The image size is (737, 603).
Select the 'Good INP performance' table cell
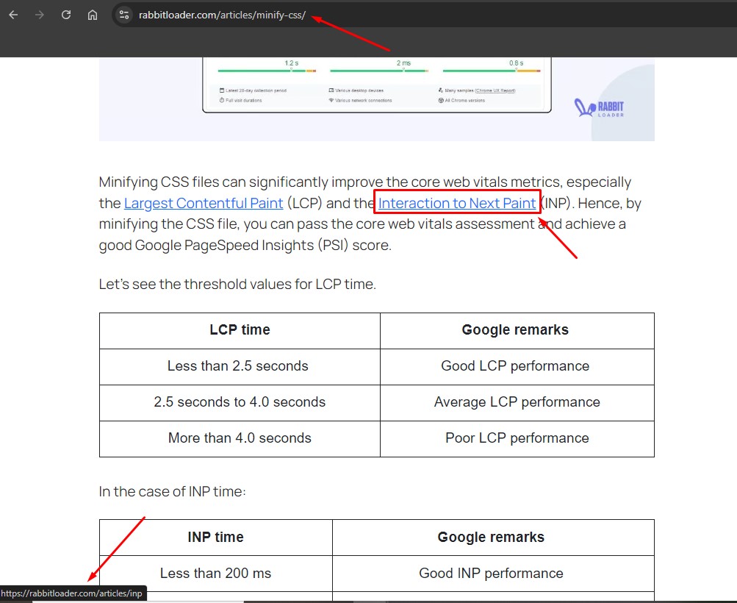point(491,573)
